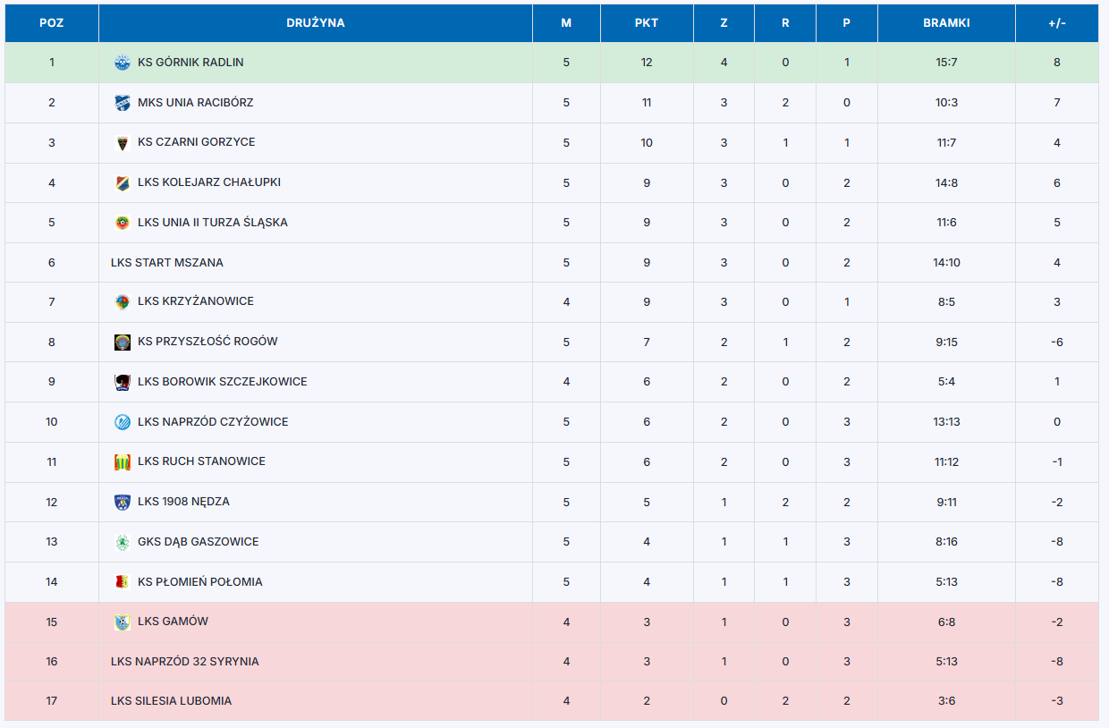Click the LKS Kolejarz Chałupki crest icon
Viewport: 1109px width, 728px height.
tap(123, 182)
